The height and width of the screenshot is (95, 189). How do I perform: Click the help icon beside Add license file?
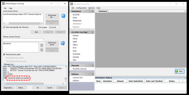click(x=63, y=16)
